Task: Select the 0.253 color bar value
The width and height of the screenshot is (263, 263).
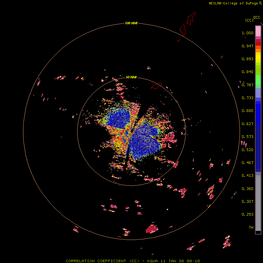Action: coord(248,214)
